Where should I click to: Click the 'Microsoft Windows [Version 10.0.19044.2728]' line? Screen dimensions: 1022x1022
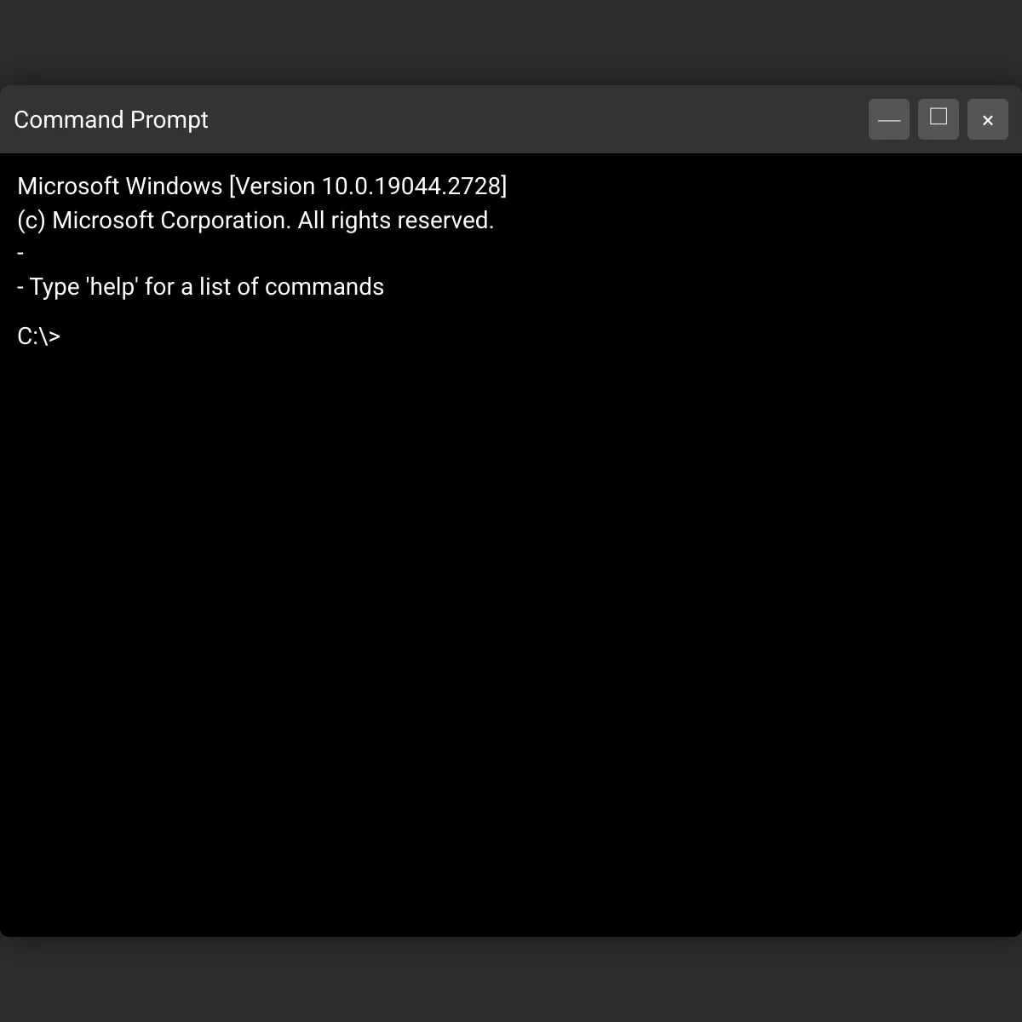tap(262, 186)
